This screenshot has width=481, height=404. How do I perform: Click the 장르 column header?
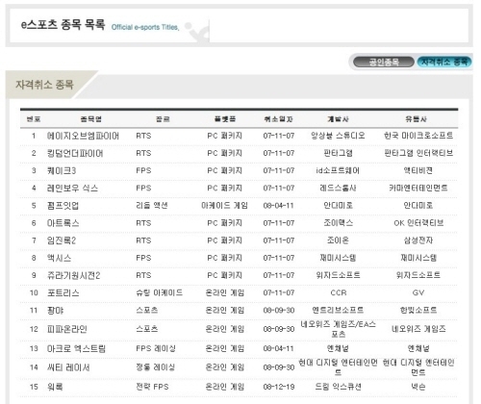[163, 119]
